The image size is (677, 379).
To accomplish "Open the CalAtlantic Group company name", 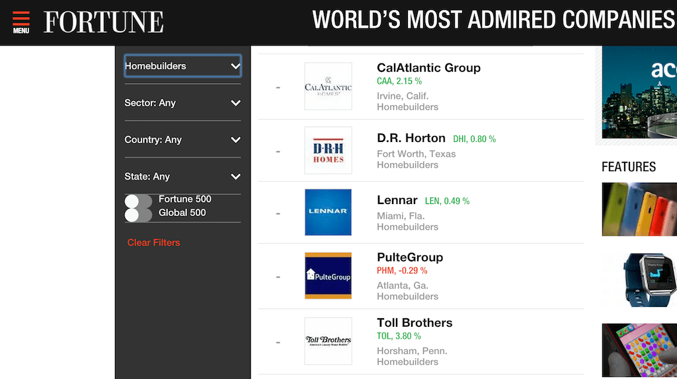I will 428,68.
